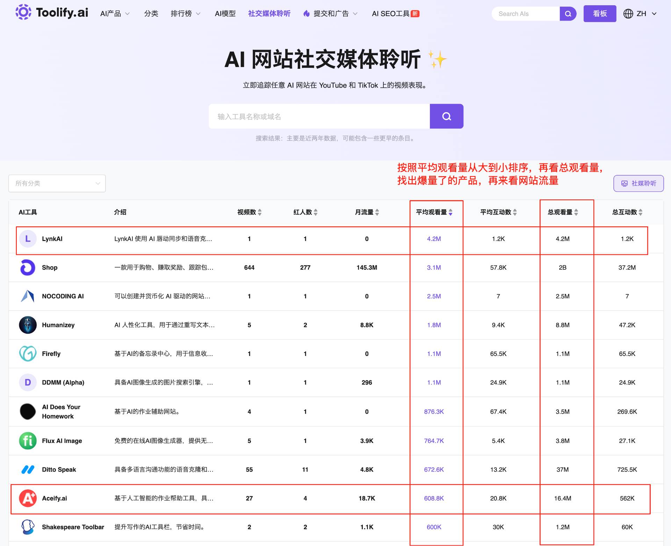Click the Firefly logo icon
Image resolution: width=671 pixels, height=546 pixels.
pyautogui.click(x=28, y=354)
